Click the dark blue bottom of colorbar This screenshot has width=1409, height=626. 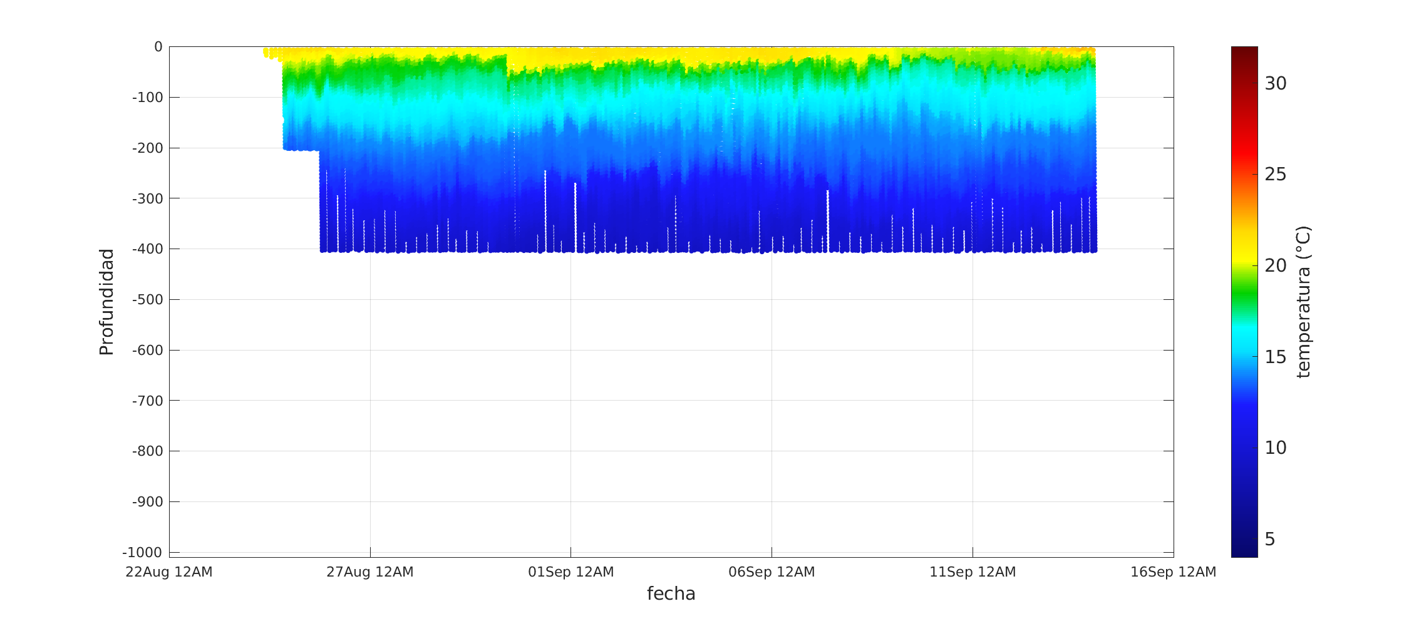[x=1244, y=548]
